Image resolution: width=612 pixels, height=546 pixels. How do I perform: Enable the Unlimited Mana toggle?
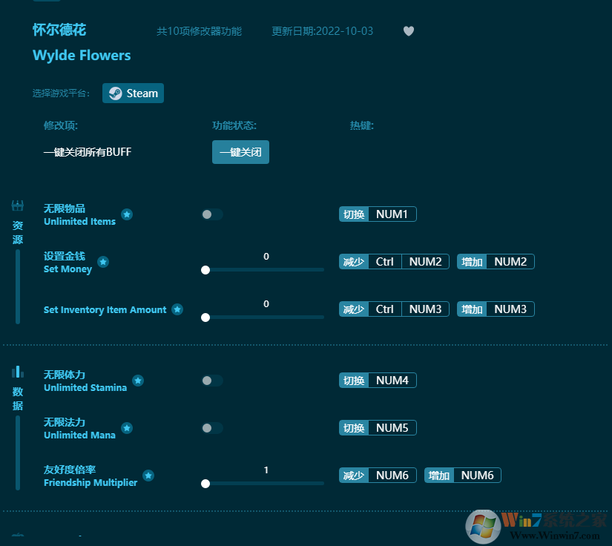click(x=211, y=427)
